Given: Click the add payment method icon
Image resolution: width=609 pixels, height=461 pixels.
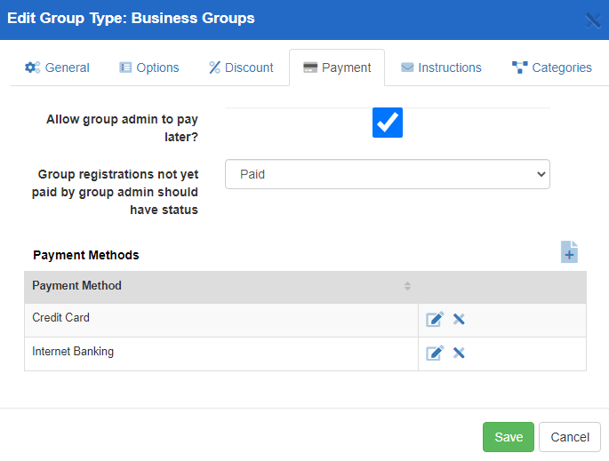Looking at the screenshot, I should [x=569, y=252].
